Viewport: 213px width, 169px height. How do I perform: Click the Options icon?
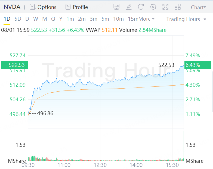32,7
